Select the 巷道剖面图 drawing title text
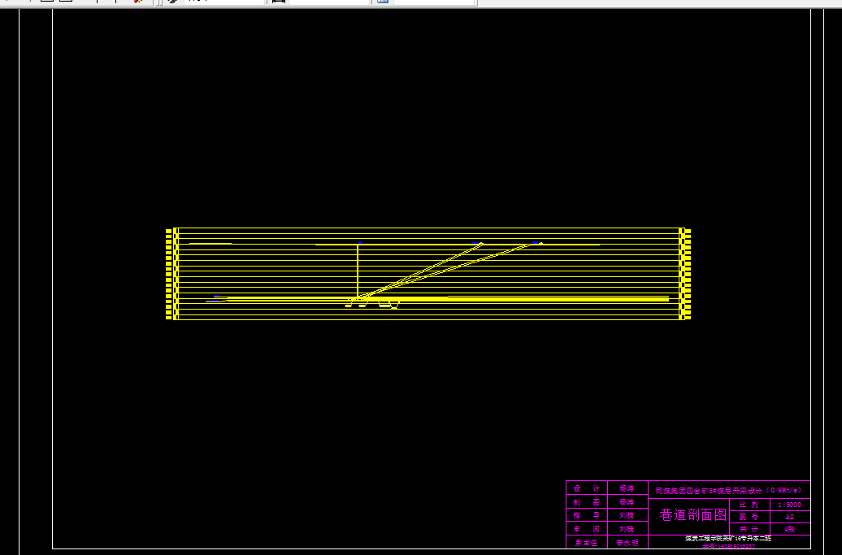842x555 pixels. point(692,514)
